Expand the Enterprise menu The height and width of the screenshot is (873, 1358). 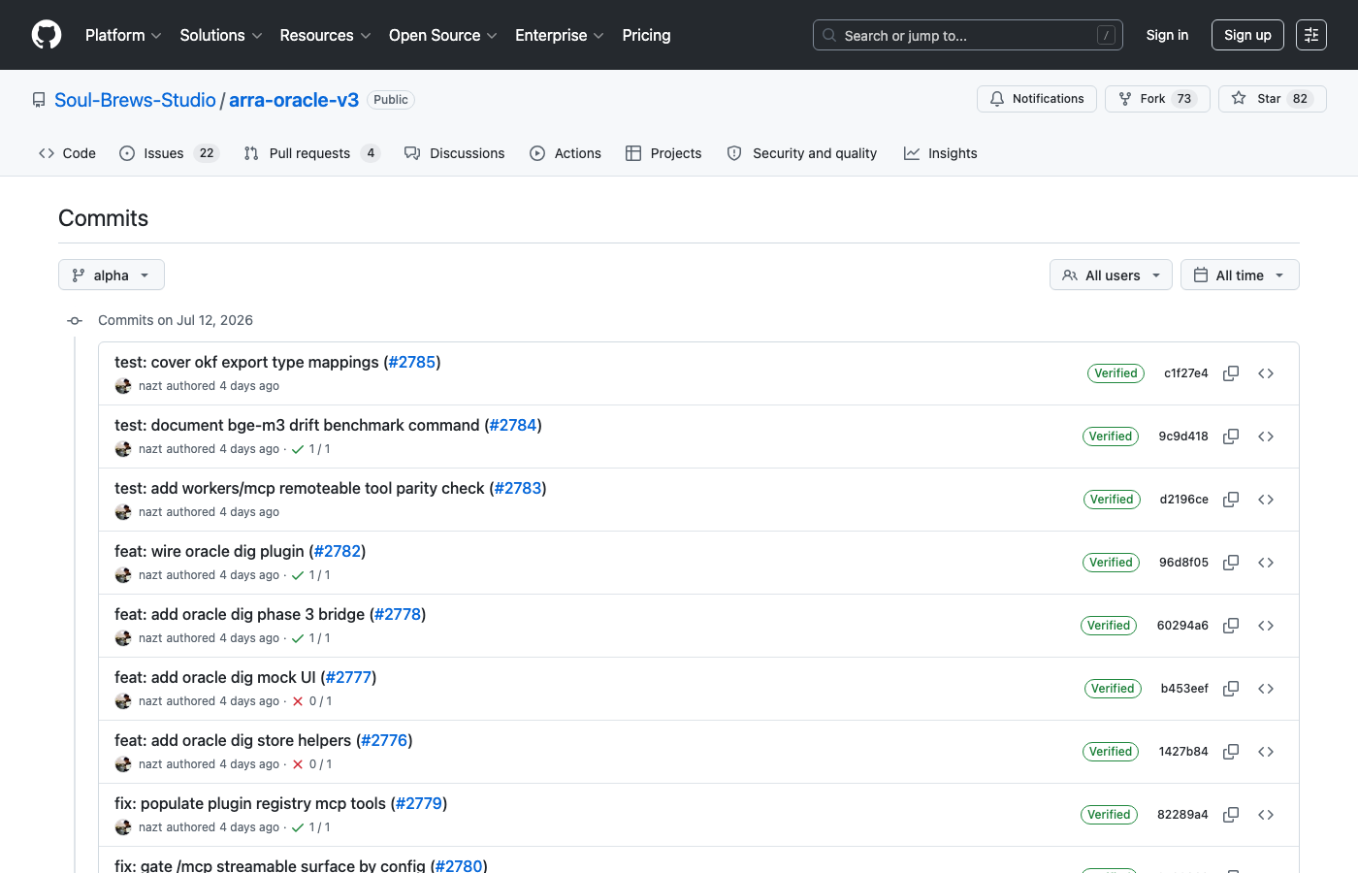tap(560, 35)
